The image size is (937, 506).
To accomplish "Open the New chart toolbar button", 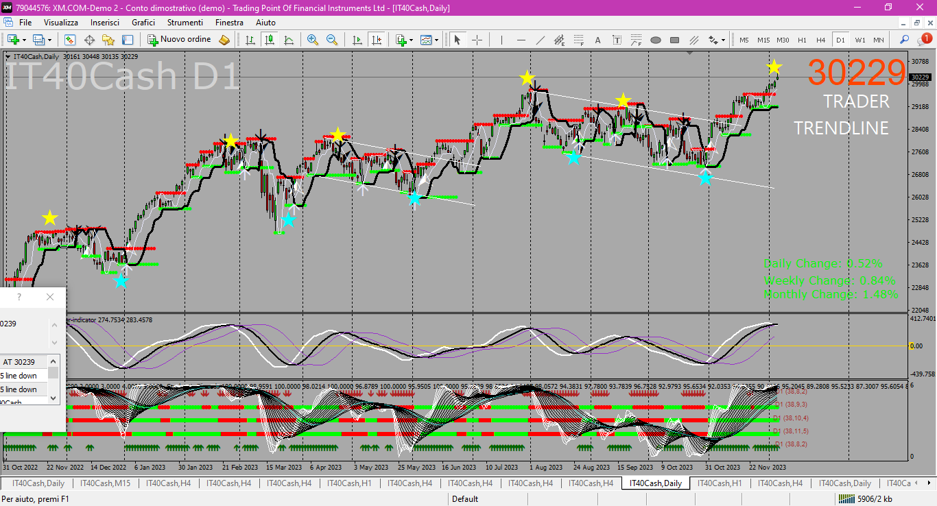I will click(x=13, y=40).
